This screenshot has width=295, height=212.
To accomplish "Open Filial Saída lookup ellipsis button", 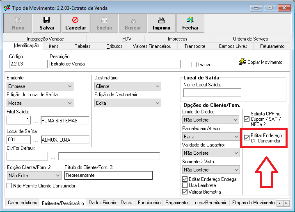I will pyautogui.click(x=36, y=120).
